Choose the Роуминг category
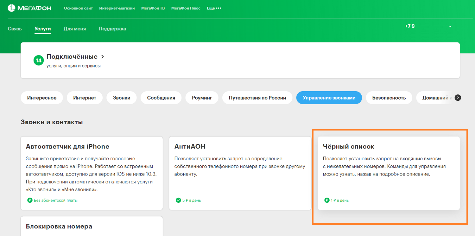 click(202, 98)
